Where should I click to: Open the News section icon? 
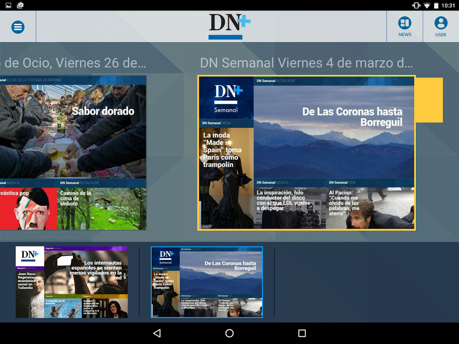click(x=404, y=27)
